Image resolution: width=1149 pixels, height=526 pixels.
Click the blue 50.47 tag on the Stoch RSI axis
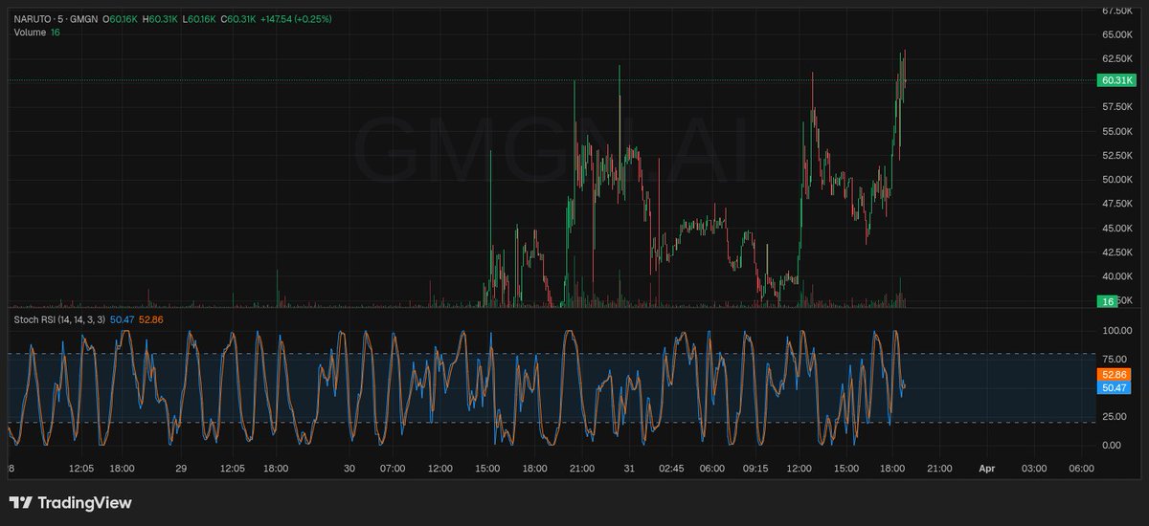[1115, 387]
